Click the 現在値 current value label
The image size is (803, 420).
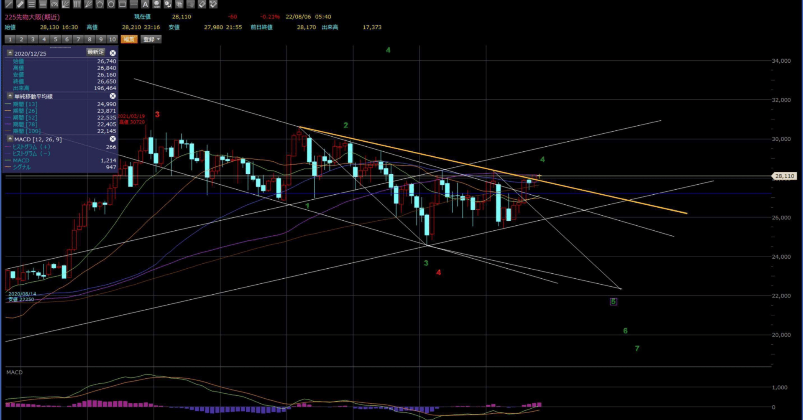(x=142, y=17)
